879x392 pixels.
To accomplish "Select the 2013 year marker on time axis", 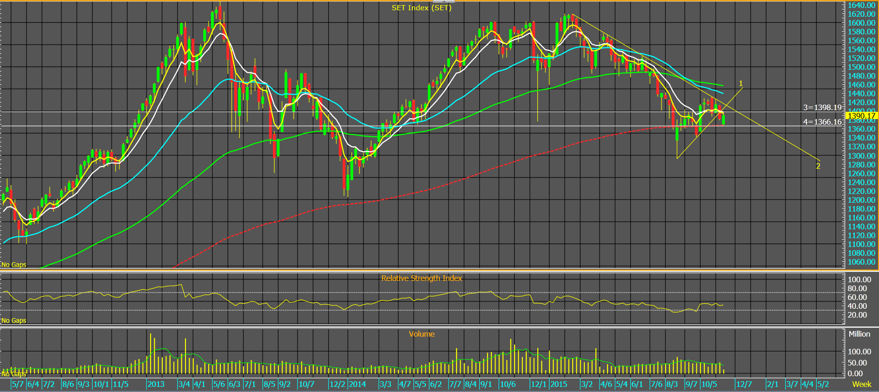I will (x=156, y=384).
